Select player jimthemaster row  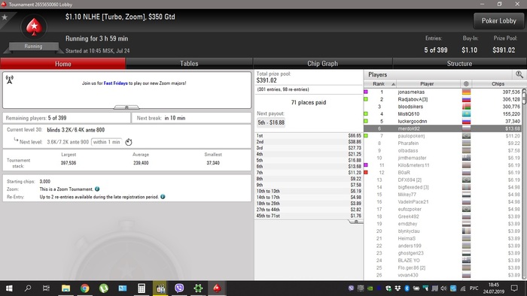[x=443, y=158]
